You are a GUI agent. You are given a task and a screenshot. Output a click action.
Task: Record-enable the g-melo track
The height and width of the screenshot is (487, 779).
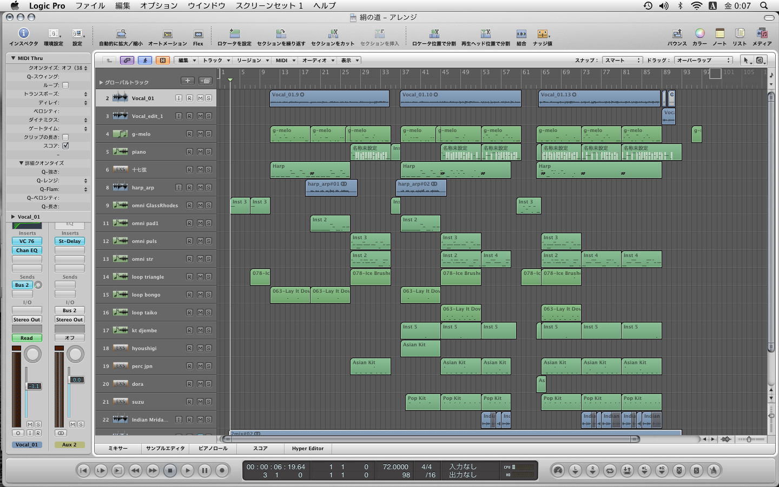[x=189, y=134]
